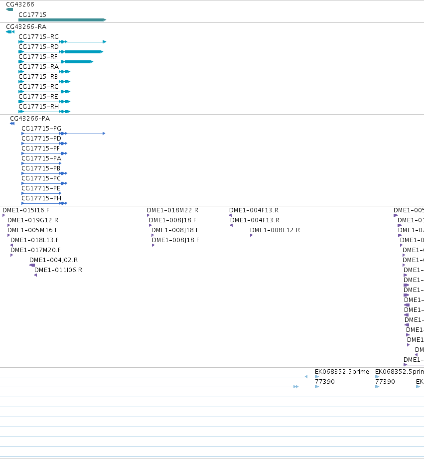Click the CG17715-RD transcript glyph
The image size is (424, 459).
pyautogui.click(x=61, y=52)
